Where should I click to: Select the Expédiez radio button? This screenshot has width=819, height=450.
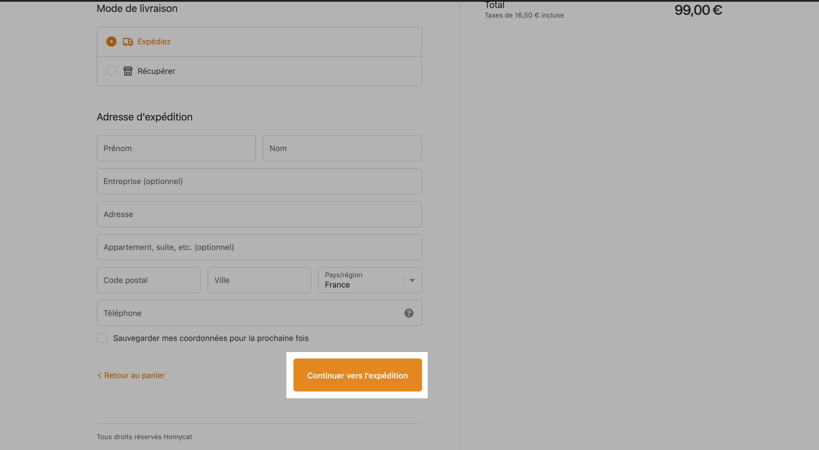tap(111, 41)
